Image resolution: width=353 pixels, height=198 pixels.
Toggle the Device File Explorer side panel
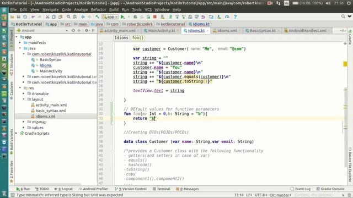pos(350,164)
